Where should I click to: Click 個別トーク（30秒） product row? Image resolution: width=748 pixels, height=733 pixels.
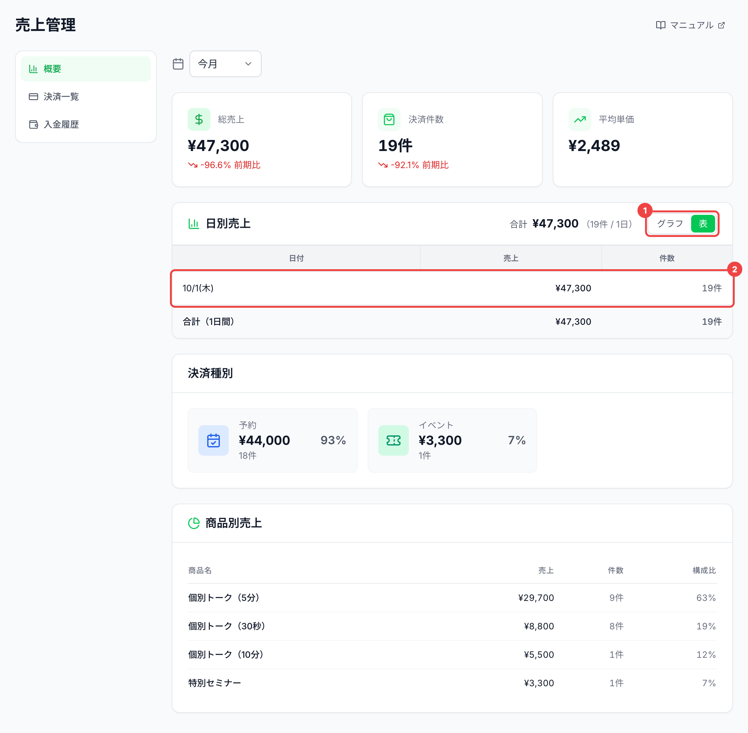[x=452, y=626]
